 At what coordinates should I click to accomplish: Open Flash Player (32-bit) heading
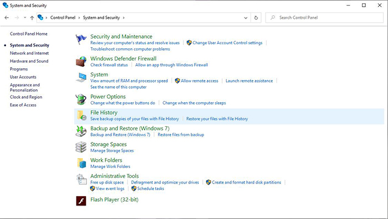114,200
